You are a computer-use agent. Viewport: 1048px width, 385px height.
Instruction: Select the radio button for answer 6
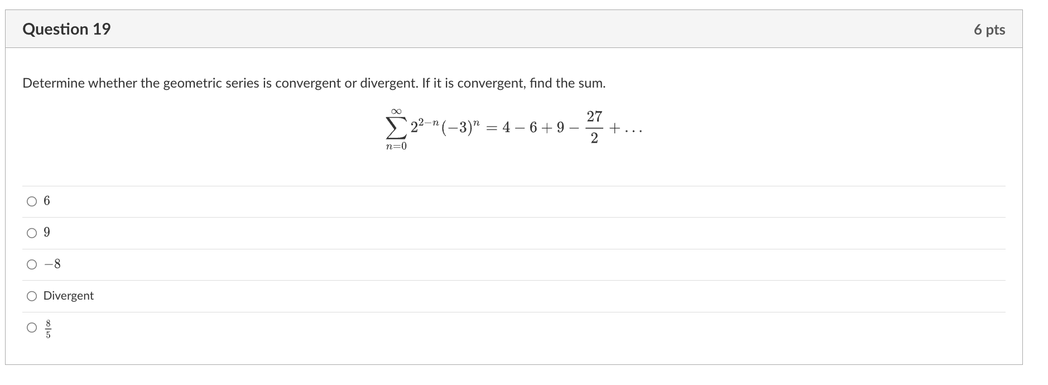32,201
